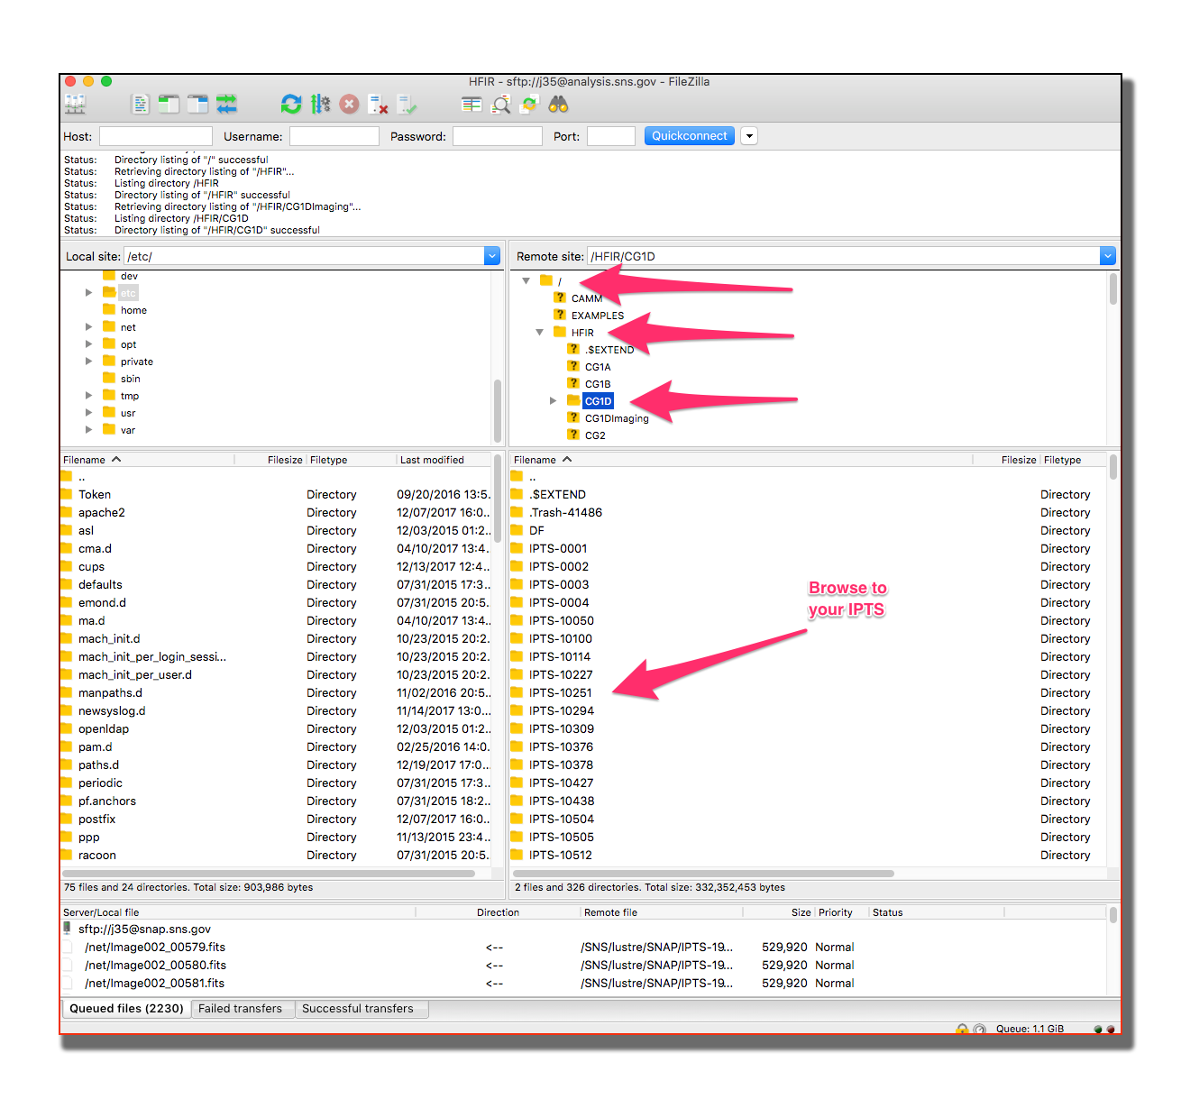Cancel the current operation
This screenshot has height=1108, width=1181.
click(x=350, y=104)
